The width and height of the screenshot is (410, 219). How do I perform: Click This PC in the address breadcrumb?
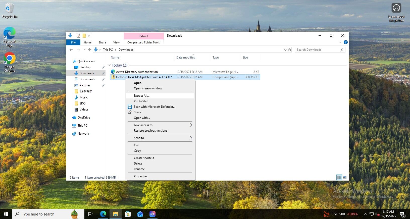(108, 50)
